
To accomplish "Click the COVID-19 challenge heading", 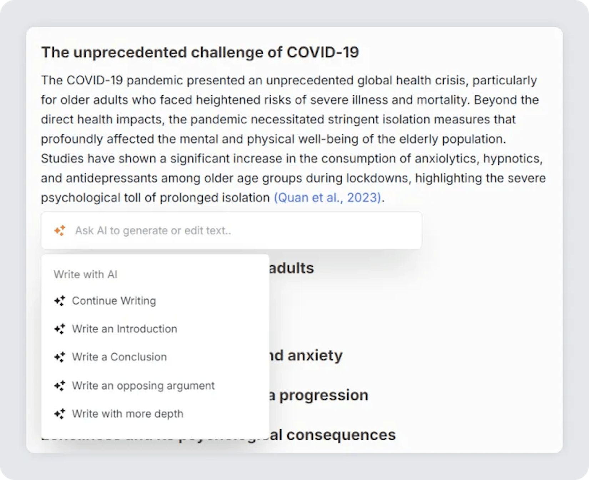I will tap(200, 52).
